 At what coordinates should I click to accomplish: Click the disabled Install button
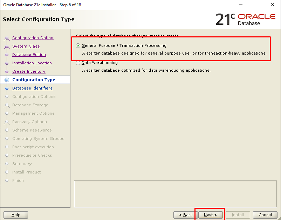click(238, 215)
